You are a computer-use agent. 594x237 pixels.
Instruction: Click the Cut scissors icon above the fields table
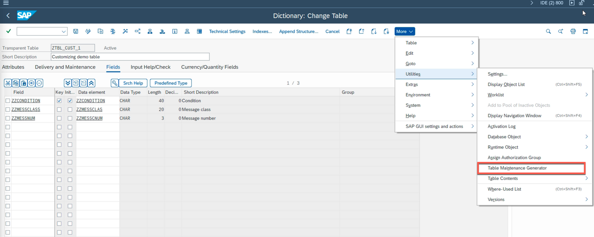(8, 83)
